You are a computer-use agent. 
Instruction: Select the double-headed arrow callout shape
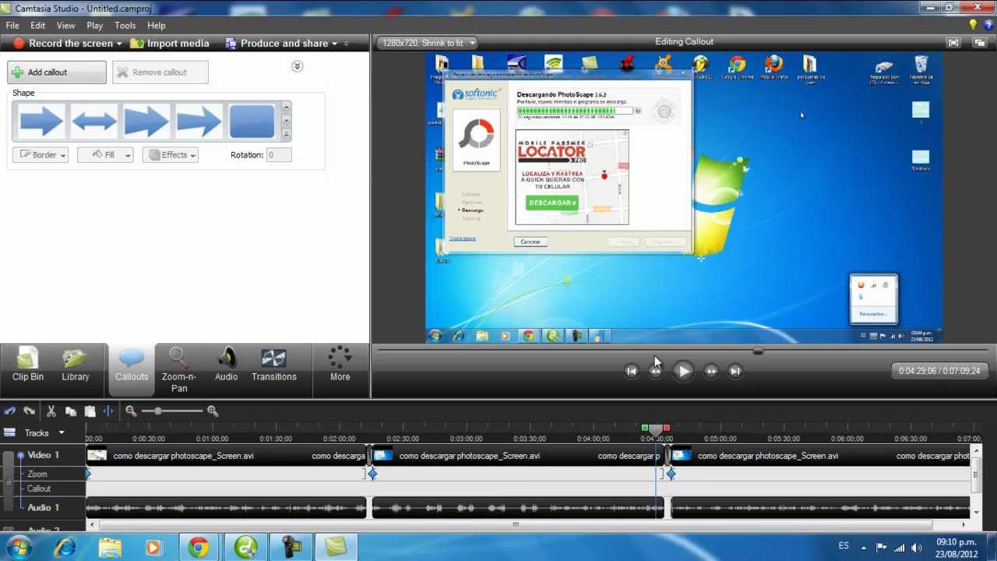point(93,122)
